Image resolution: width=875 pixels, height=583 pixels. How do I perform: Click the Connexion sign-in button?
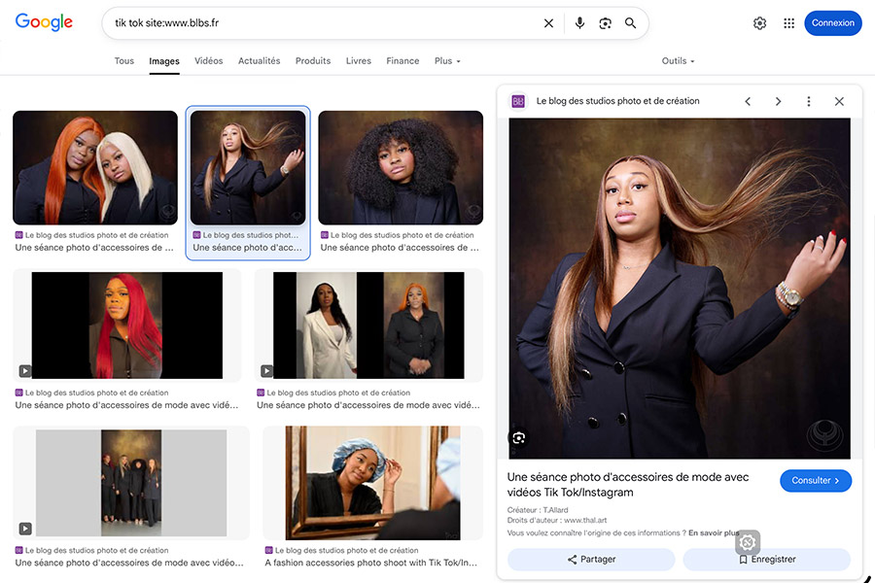coord(832,23)
